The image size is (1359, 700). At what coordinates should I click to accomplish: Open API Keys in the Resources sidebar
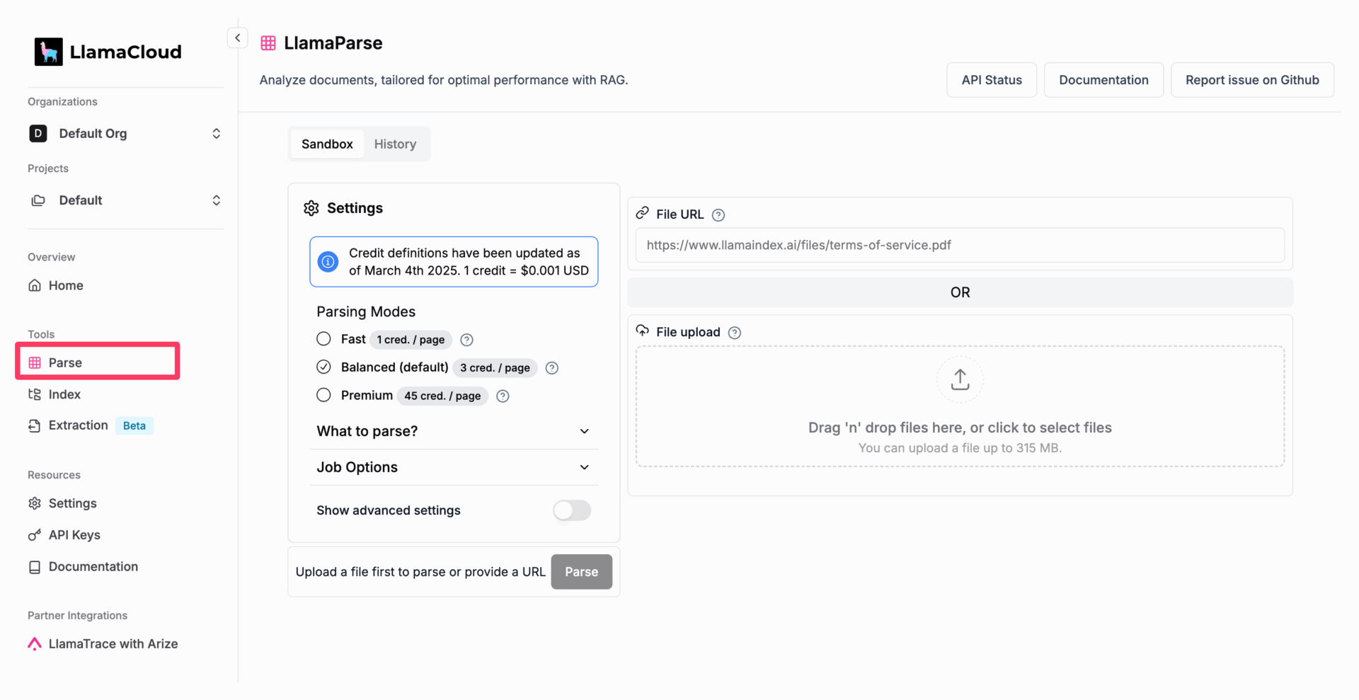tap(74, 535)
